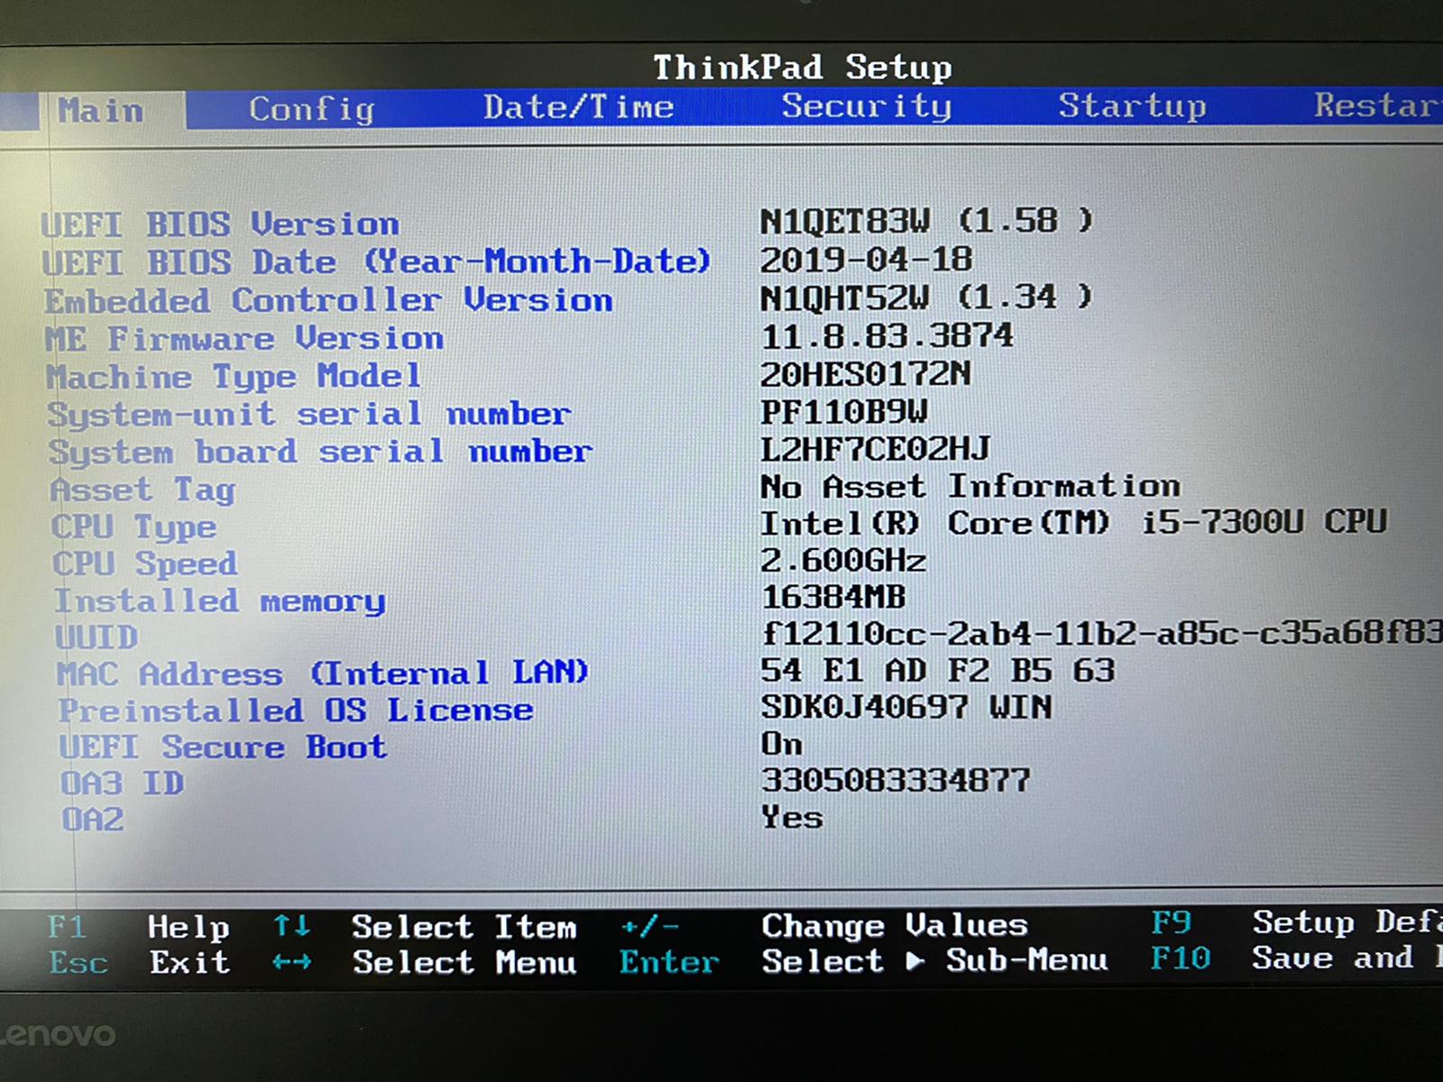Select the PF110B9W serial value
The image size is (1443, 1082).
pyautogui.click(x=843, y=412)
